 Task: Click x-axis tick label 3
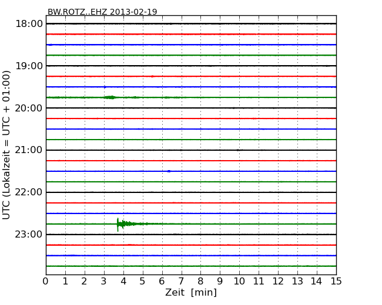(104, 281)
